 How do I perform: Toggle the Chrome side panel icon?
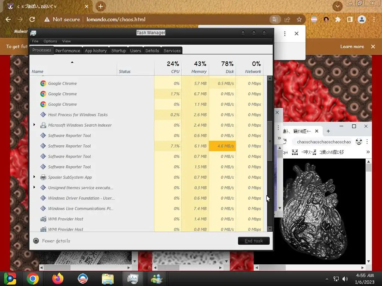pos(350,19)
